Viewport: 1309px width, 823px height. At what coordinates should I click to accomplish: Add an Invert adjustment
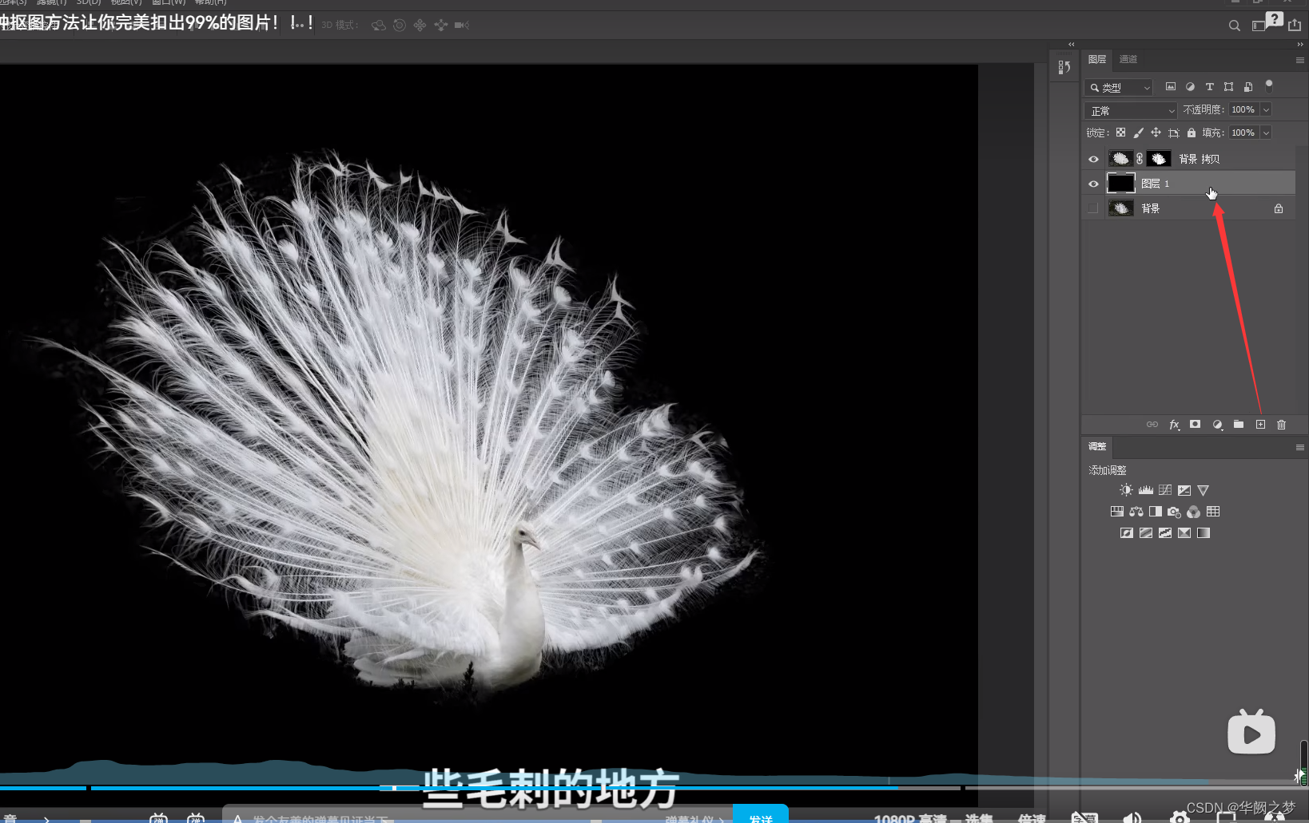coord(1126,533)
